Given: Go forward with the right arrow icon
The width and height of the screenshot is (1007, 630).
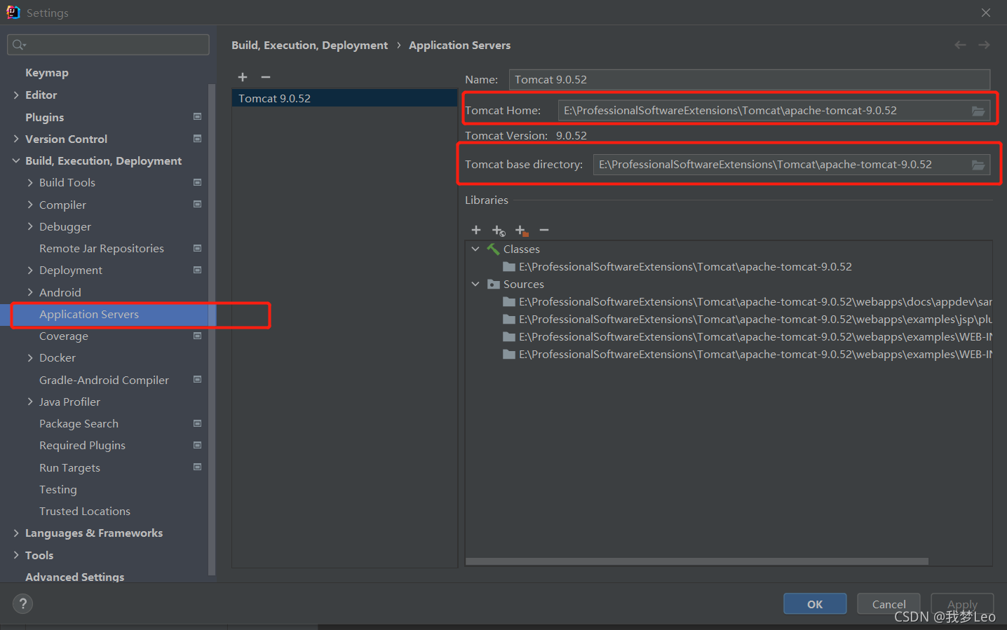Looking at the screenshot, I should 985,45.
